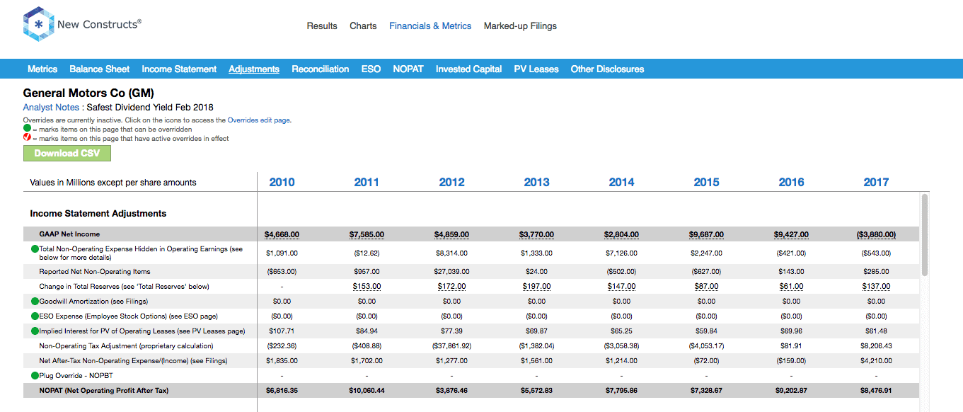Viewport: 963px width, 412px height.
Task: Select the NOPAT cell $8,476.91
Action: coord(876,391)
